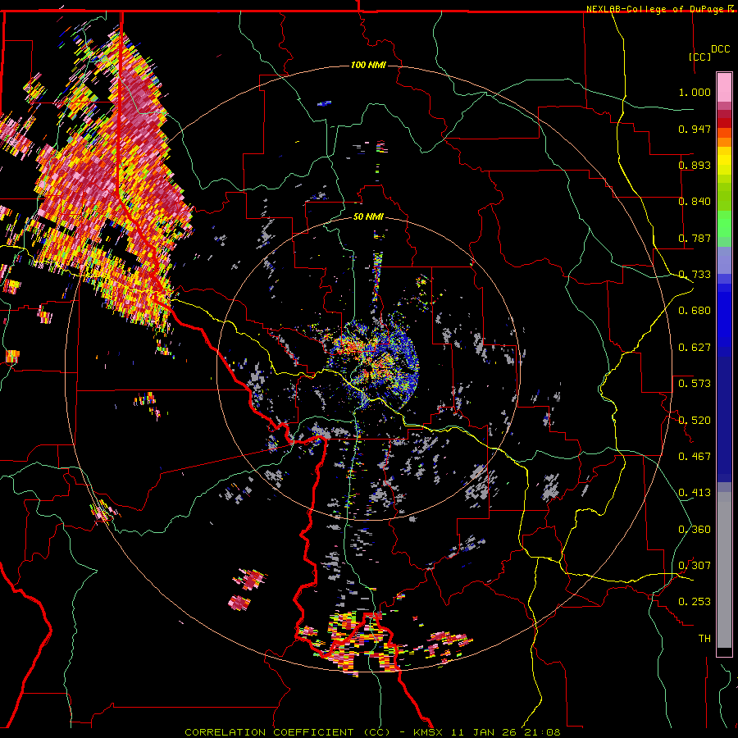Click the 50 NMI range ring label
This screenshot has height=738, width=738.
coord(368,216)
